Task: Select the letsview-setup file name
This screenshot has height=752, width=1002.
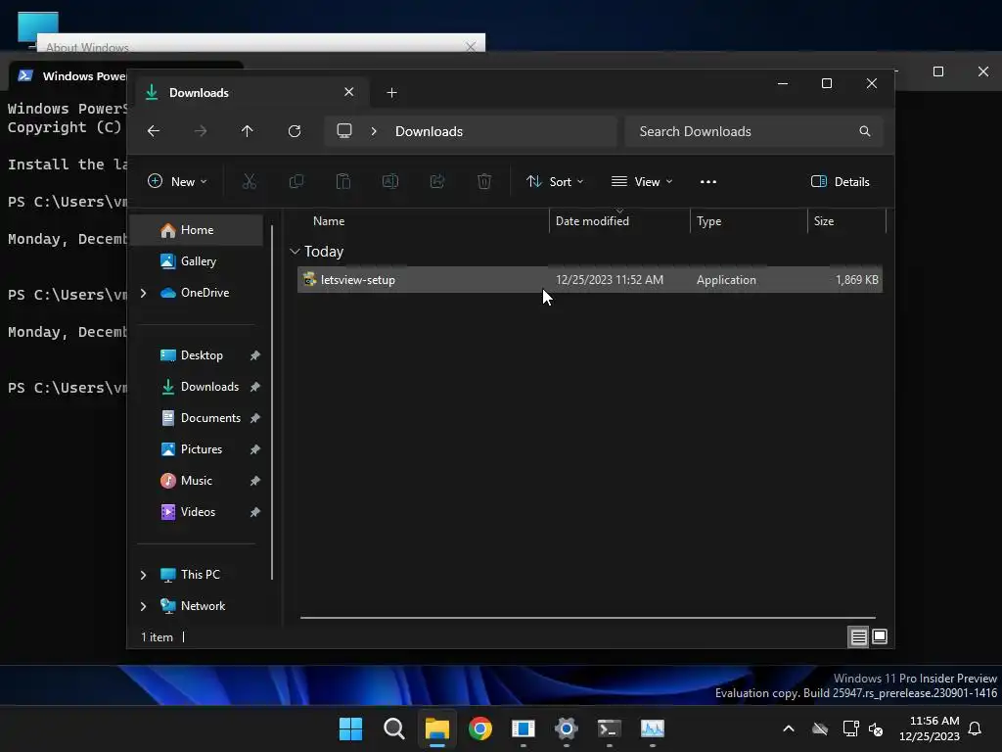Action: click(x=358, y=279)
